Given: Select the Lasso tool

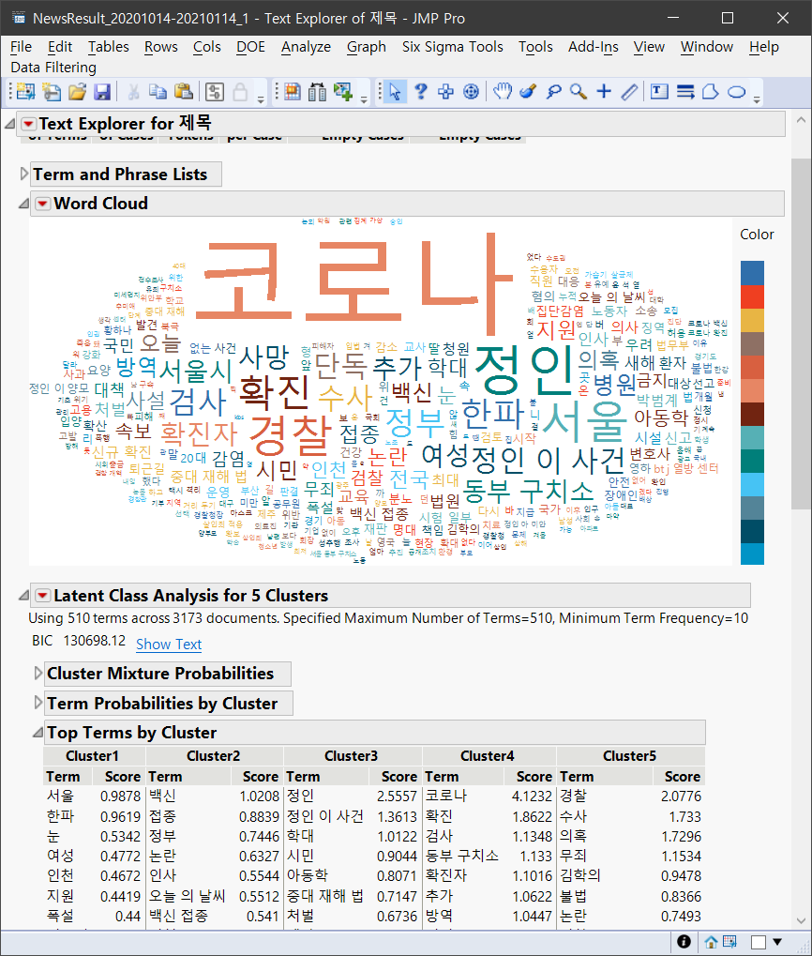Looking at the screenshot, I should (x=553, y=92).
